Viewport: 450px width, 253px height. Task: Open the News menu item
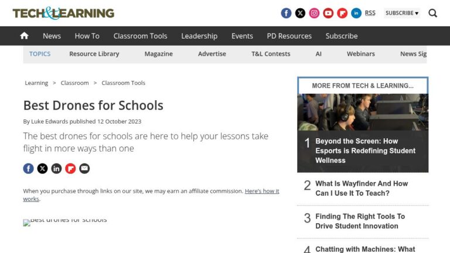(x=52, y=36)
